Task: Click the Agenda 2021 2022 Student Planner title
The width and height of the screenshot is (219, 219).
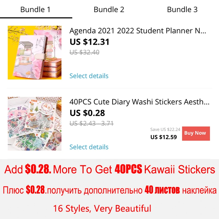Action: tap(138, 31)
